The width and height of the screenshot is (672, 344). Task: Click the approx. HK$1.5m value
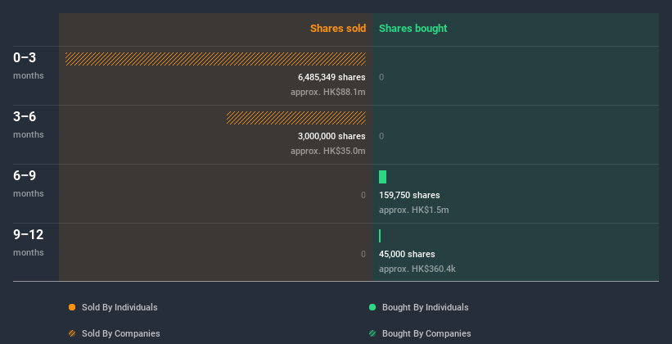tap(414, 210)
